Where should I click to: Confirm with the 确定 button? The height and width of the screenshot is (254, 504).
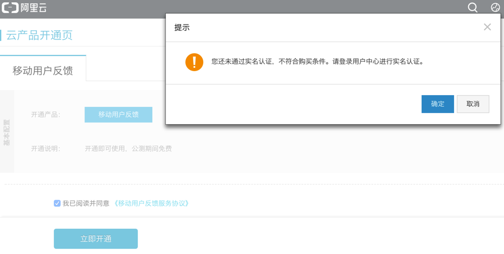(x=437, y=104)
